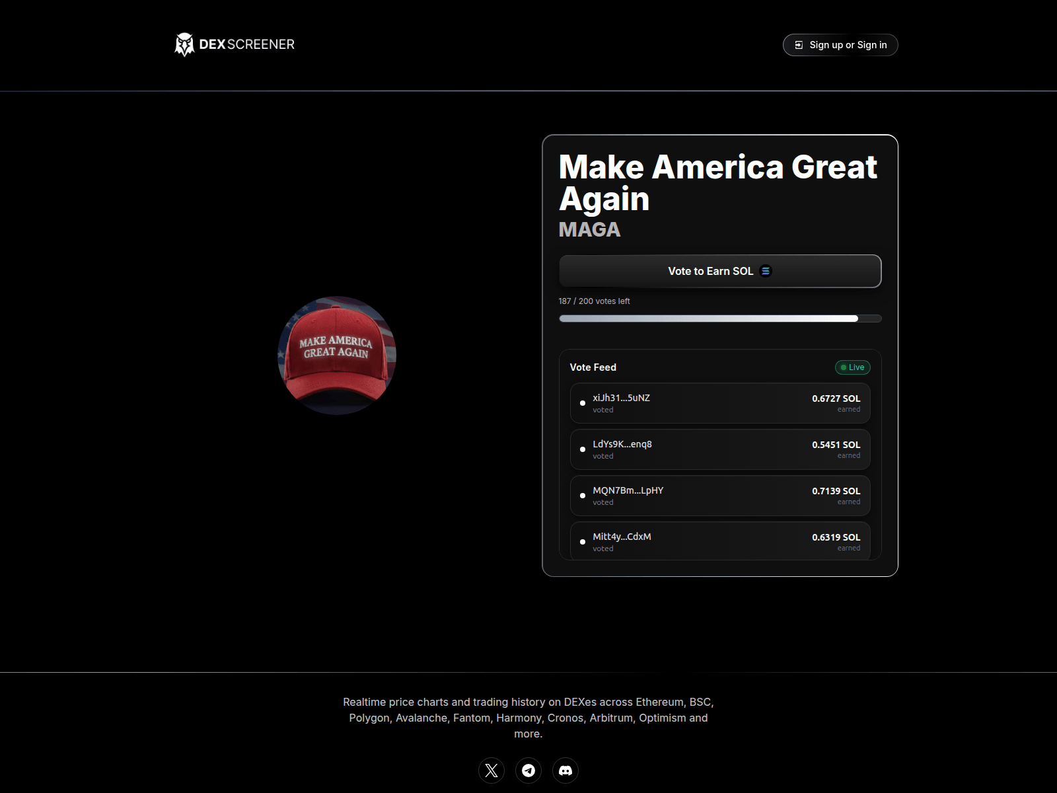Open the Discord social icon
The width and height of the screenshot is (1057, 793).
pos(565,771)
